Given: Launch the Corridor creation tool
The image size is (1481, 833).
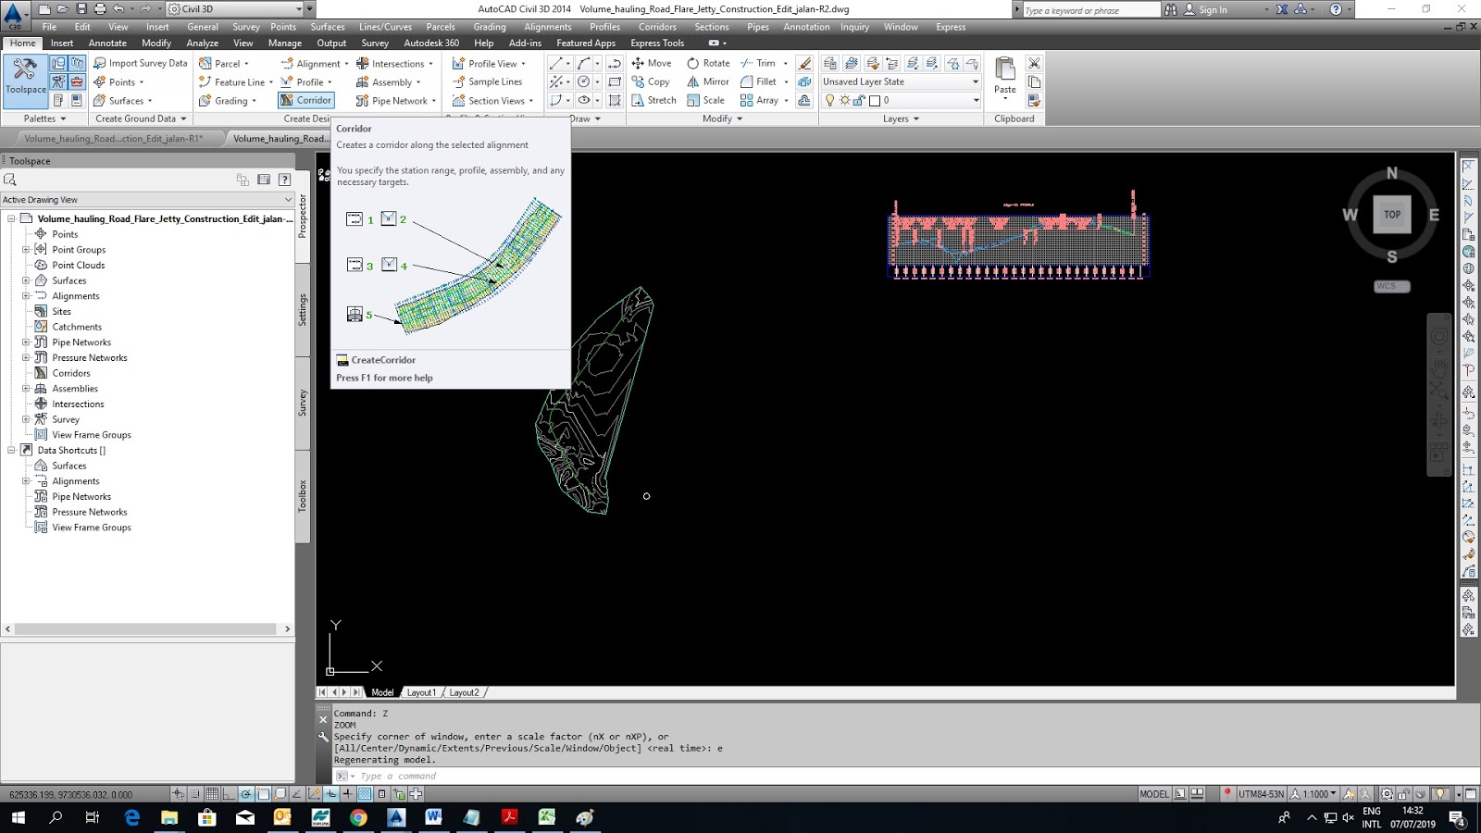Looking at the screenshot, I should (305, 100).
